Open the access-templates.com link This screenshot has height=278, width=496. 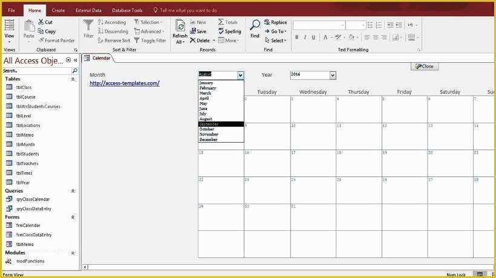pyautogui.click(x=125, y=83)
